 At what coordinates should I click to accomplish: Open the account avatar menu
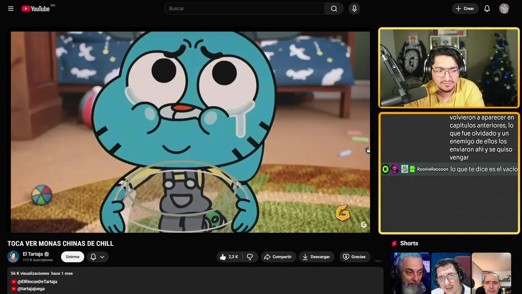[504, 9]
